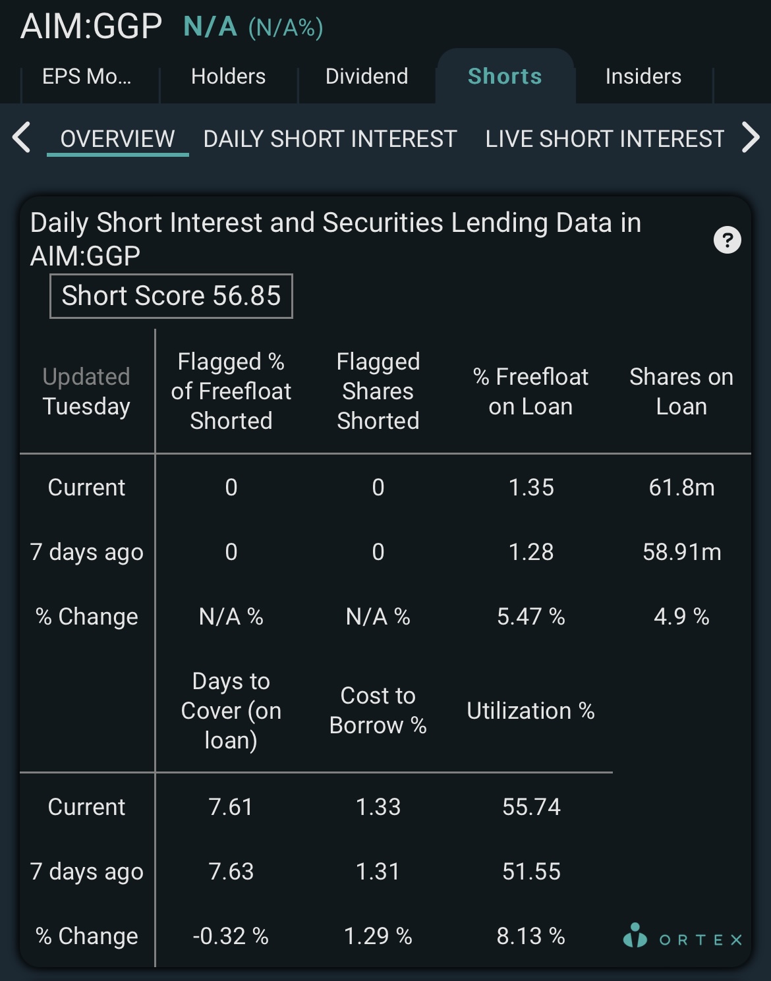Open the EPS Mo... tab
This screenshot has height=981, width=771.
[x=87, y=76]
